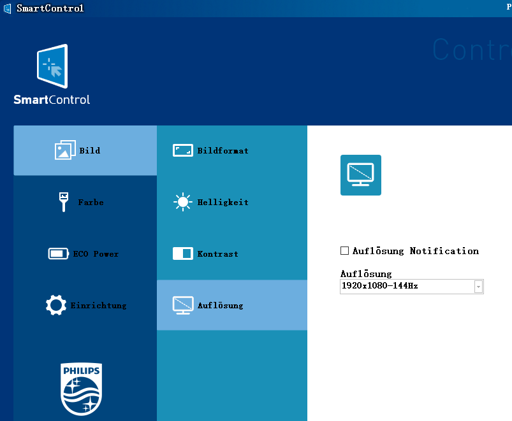512x421 pixels.
Task: Enable the Auflösung Notification checkbox
Action: (344, 250)
